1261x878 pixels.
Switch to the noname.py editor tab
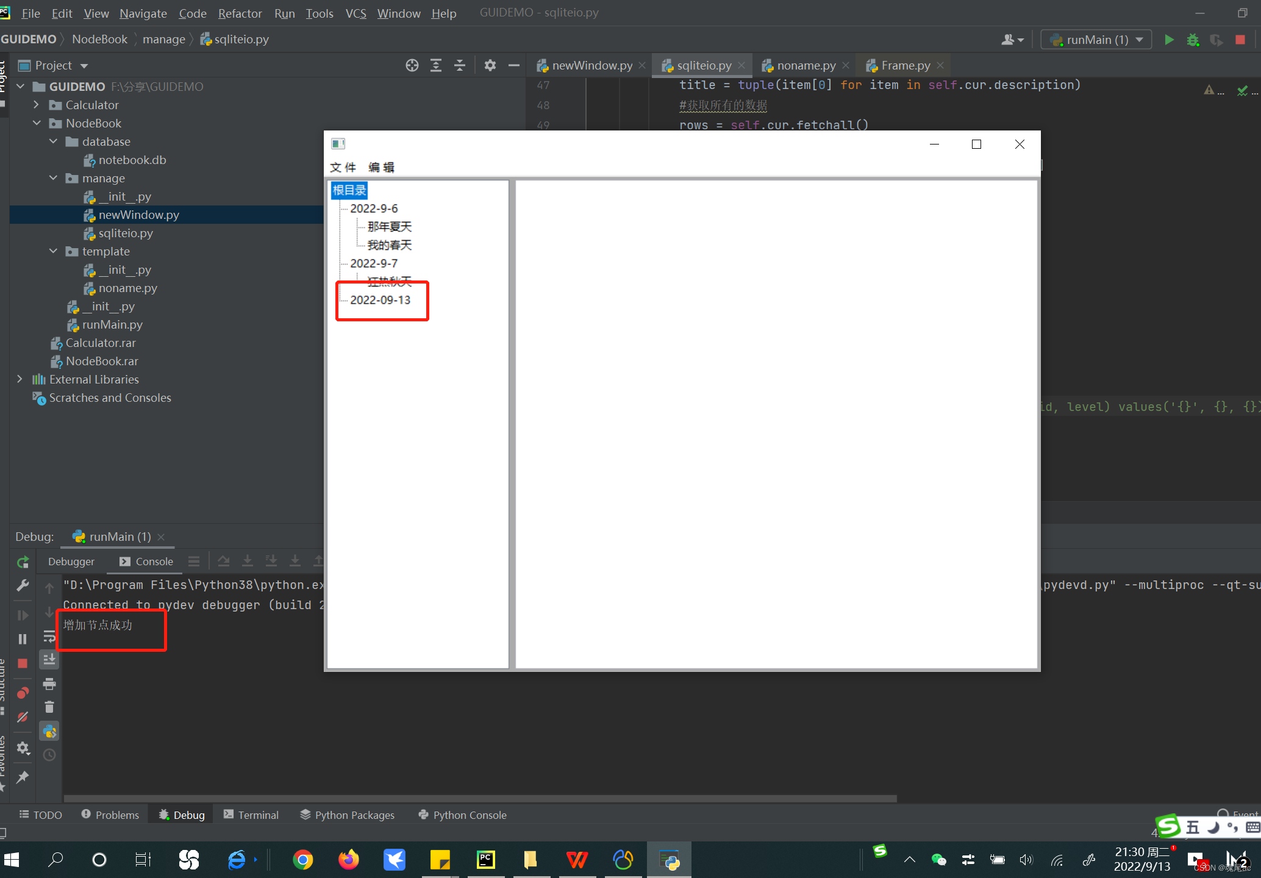[x=806, y=65]
